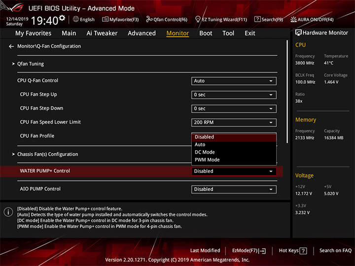Open CPU Q-Fan Control dropdown

[x=234, y=81]
